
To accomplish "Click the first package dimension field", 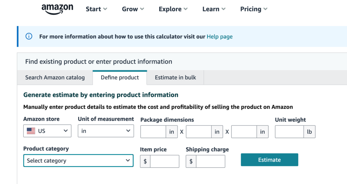I will point(153,132).
